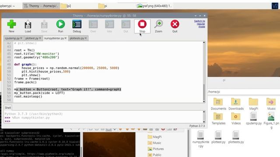This screenshot has width=280, height=157.
Task: Start the Debug tool
Action: coord(77,26)
